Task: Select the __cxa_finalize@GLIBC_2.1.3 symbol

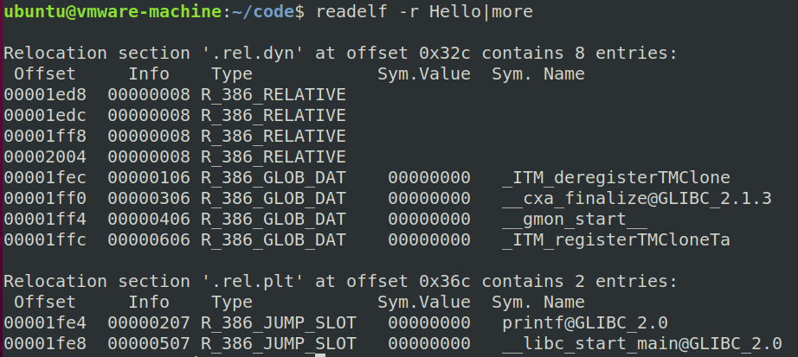Action: [x=636, y=199]
